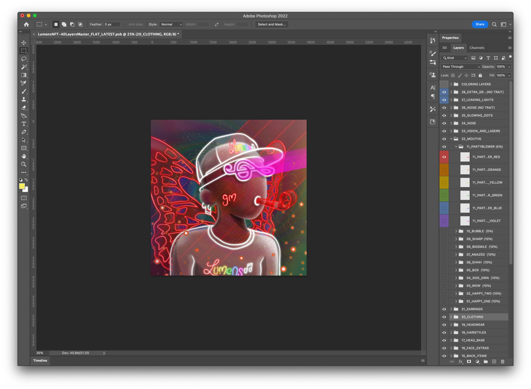531x389 pixels.
Task: Click the Select and Mask button
Action: point(271,24)
